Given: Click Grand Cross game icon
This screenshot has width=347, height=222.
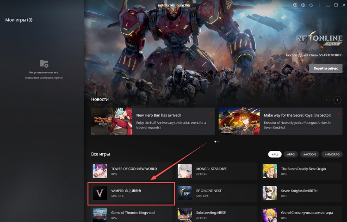Looking at the screenshot, I should (270, 215).
